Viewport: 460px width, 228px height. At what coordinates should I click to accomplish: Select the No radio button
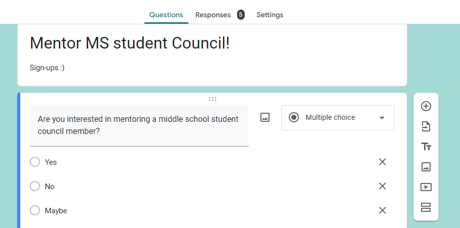click(35, 186)
